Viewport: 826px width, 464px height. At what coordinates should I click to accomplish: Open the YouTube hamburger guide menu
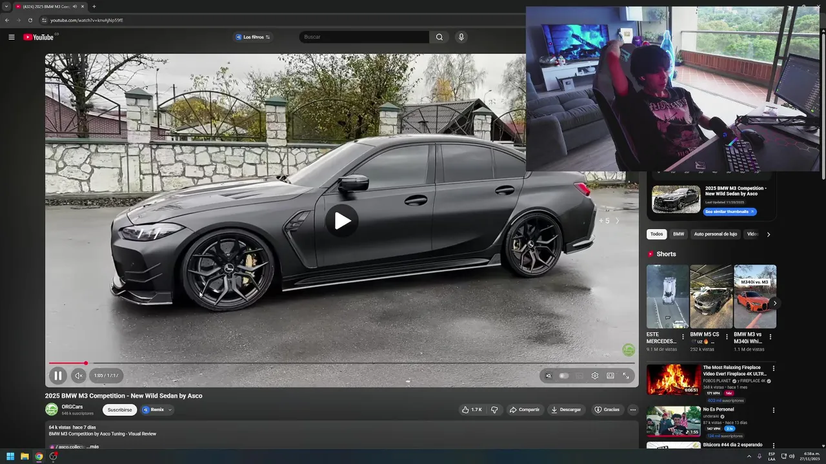(x=11, y=37)
